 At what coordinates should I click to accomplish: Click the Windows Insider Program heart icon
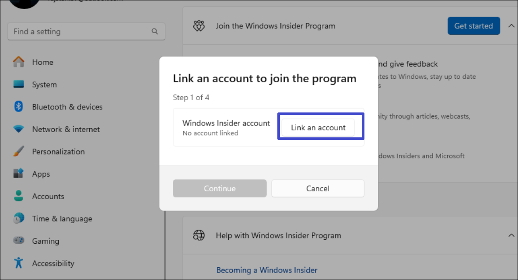199,26
